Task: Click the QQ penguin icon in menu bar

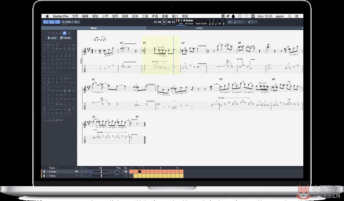Action: 233,16
